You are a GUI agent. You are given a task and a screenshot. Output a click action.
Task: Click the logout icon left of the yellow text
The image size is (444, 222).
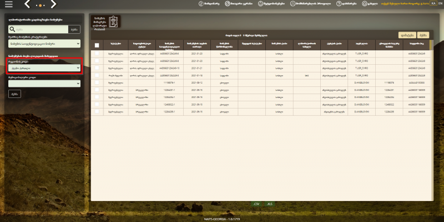click(x=365, y=4)
